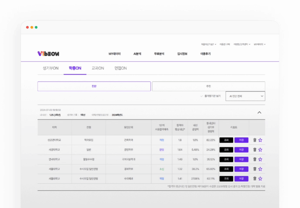
Task: Open the AI 진단 전체 dropdown
Action: [x=245, y=96]
